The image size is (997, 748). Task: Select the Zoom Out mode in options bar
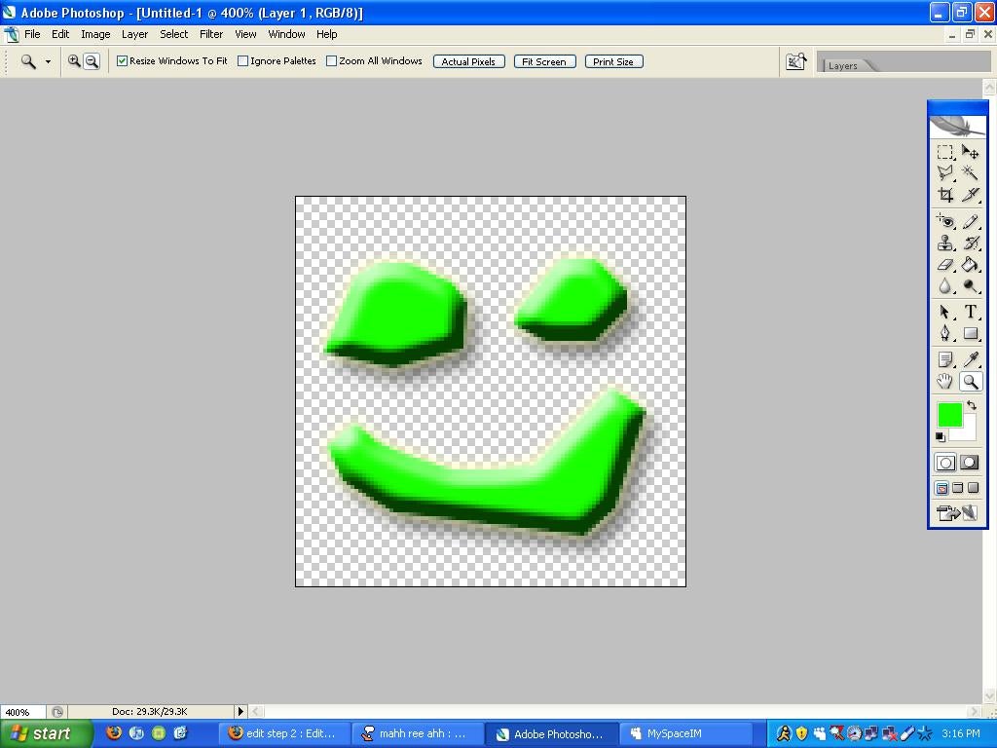[92, 60]
